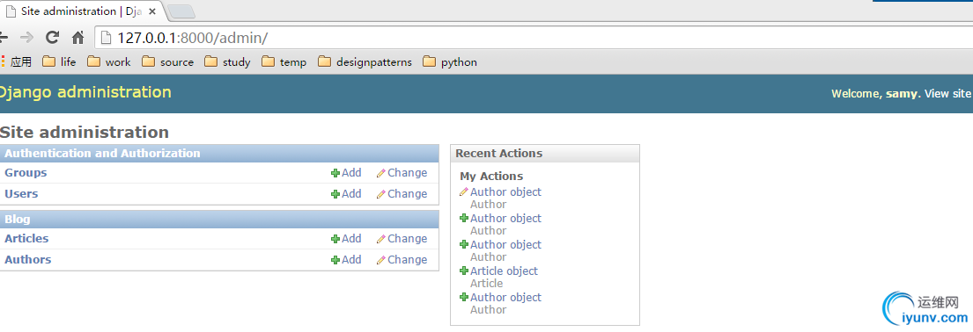The height and width of the screenshot is (332, 973).
Task: Open the Blog app section header
Action: click(18, 220)
